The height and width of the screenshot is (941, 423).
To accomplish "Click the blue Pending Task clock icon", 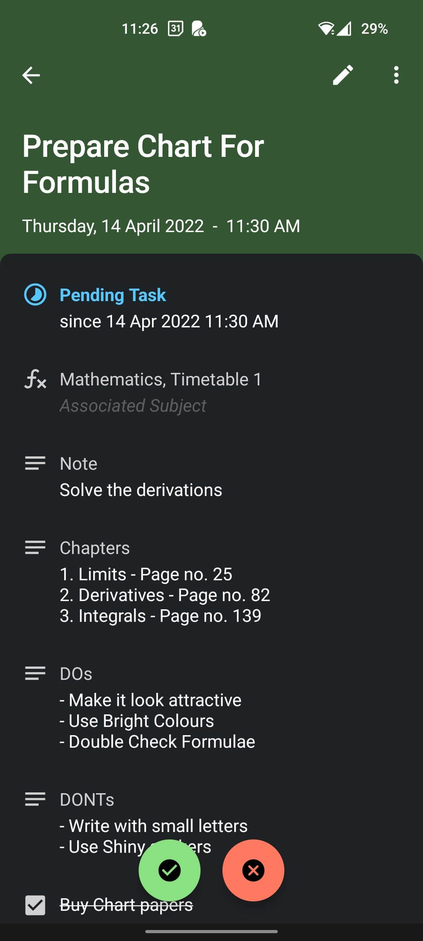I will point(35,294).
